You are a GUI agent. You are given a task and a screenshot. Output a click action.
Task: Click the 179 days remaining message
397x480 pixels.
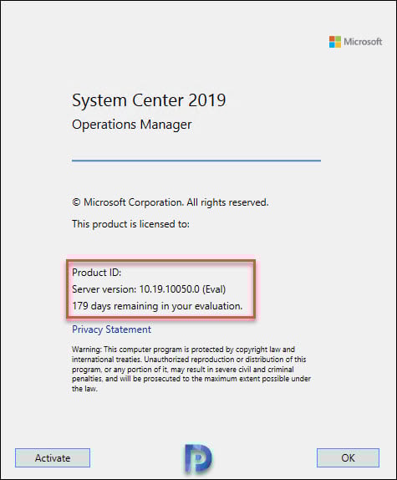(157, 306)
